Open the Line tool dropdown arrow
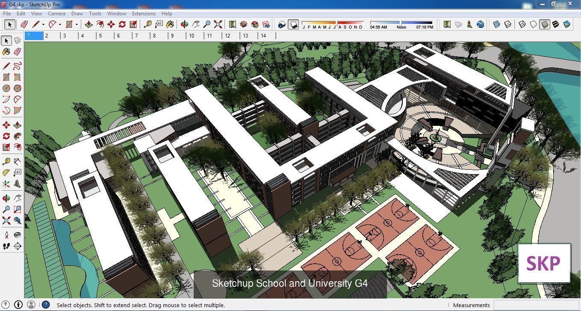This screenshot has height=311, width=581. pos(42,24)
